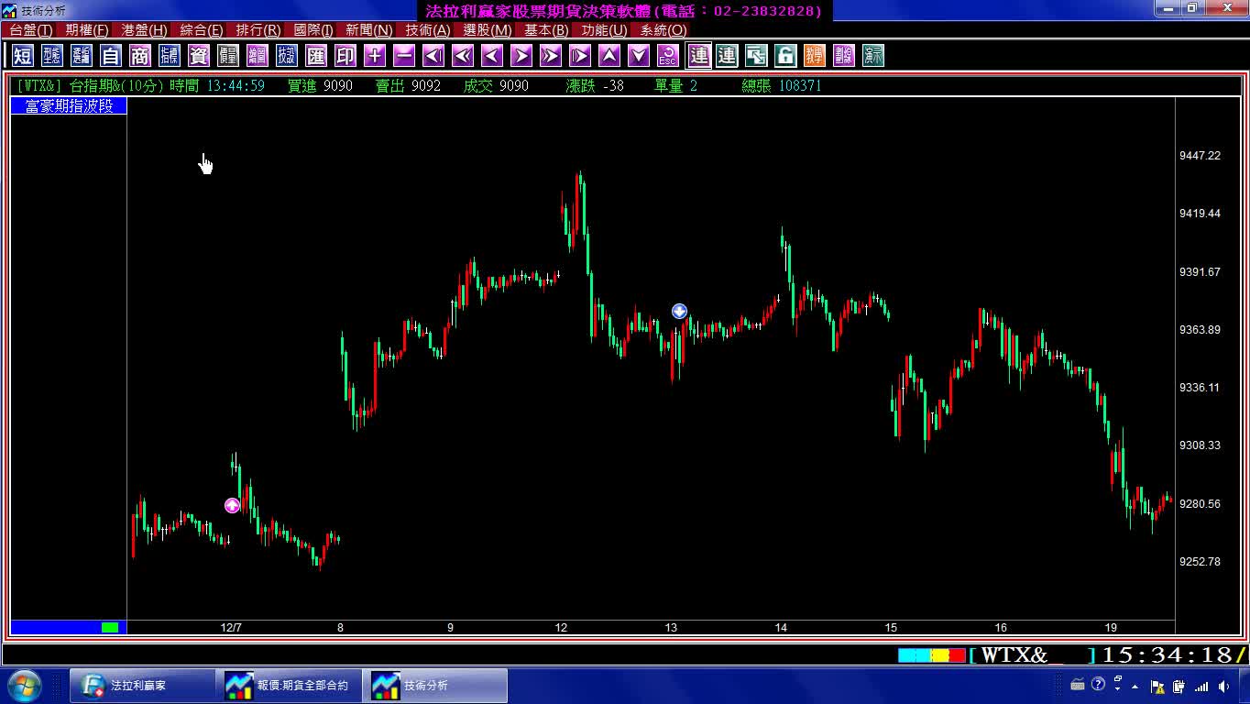
Task: Toggle the purple 連 continuous icon
Action: pyautogui.click(x=699, y=56)
